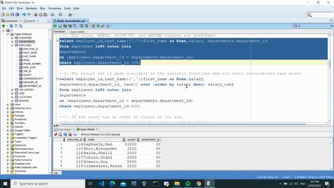This screenshot has height=188, width=334.
Task: Click the NAME column header in results
Action: click(x=103, y=139)
